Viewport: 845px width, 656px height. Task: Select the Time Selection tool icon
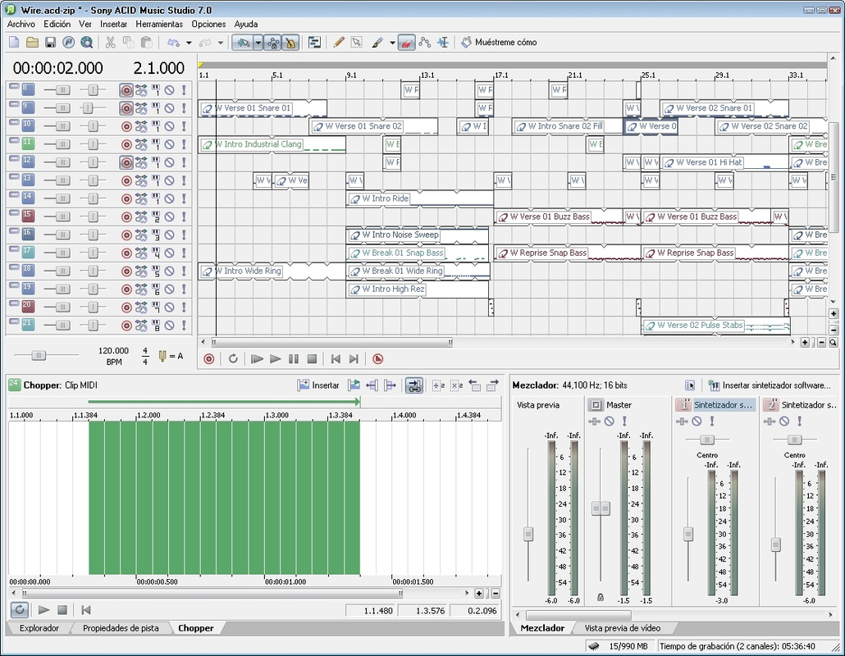443,42
